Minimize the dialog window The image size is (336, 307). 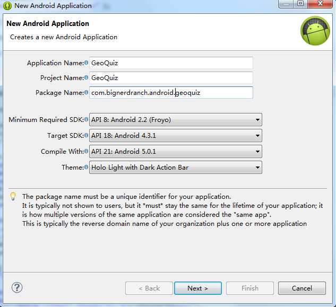coord(286,4)
